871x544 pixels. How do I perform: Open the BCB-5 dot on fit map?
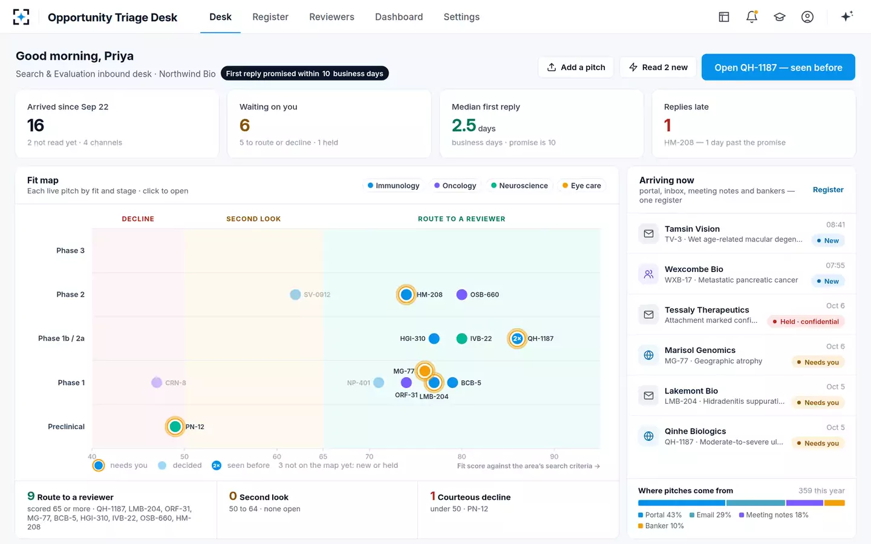pos(452,383)
